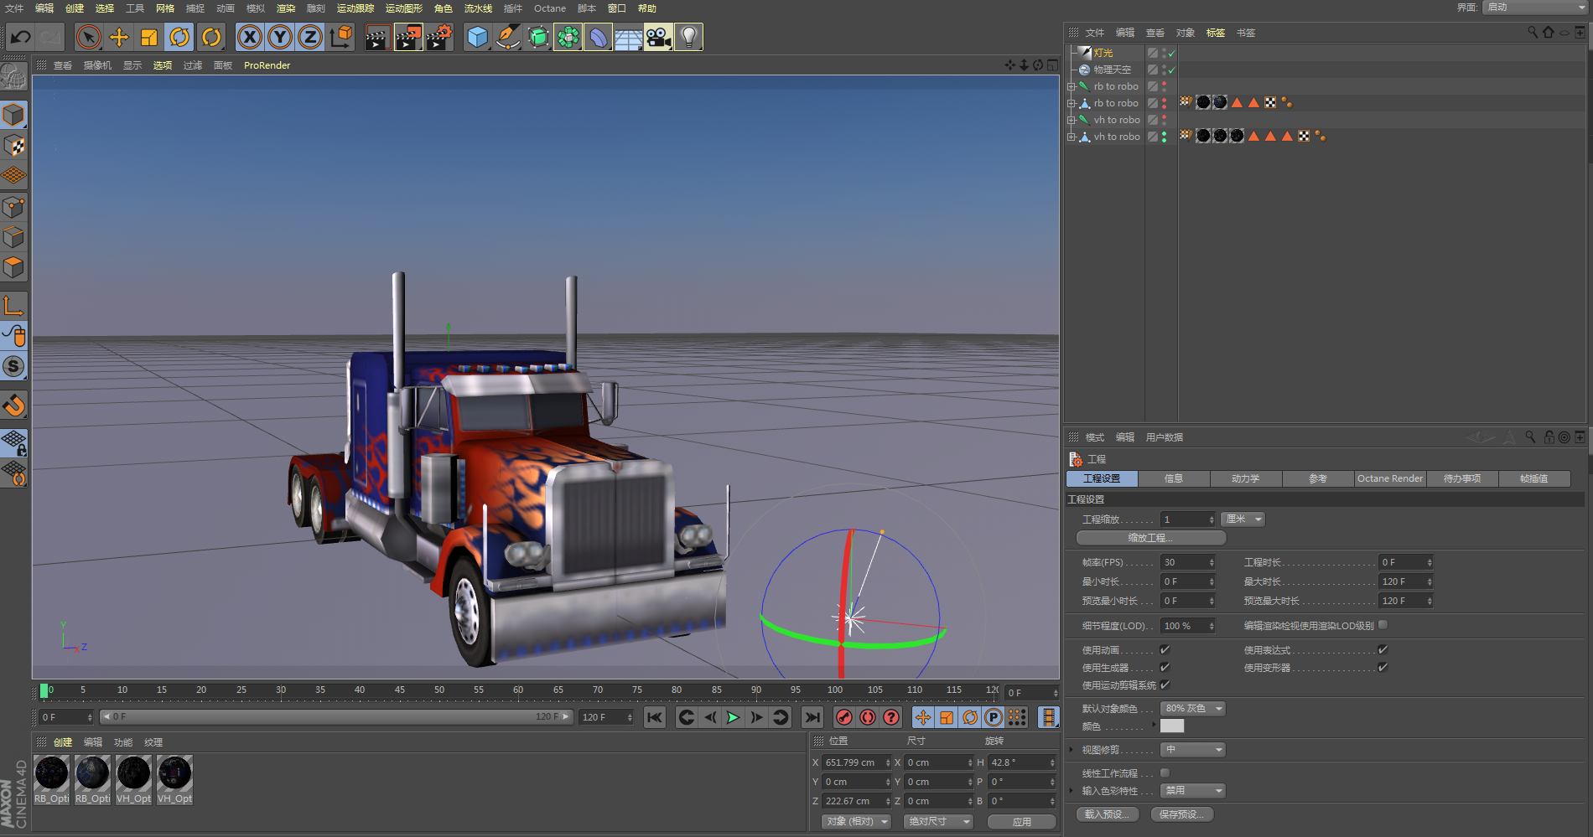Click the spline Pen tool icon
1593x837 pixels.
pos(507,37)
